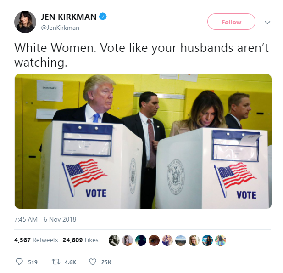Click the retweet arrows icon

click(56, 262)
